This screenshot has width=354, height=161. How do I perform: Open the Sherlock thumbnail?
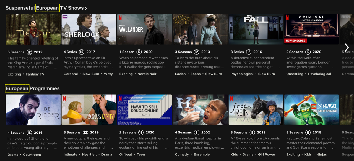tap(89, 29)
